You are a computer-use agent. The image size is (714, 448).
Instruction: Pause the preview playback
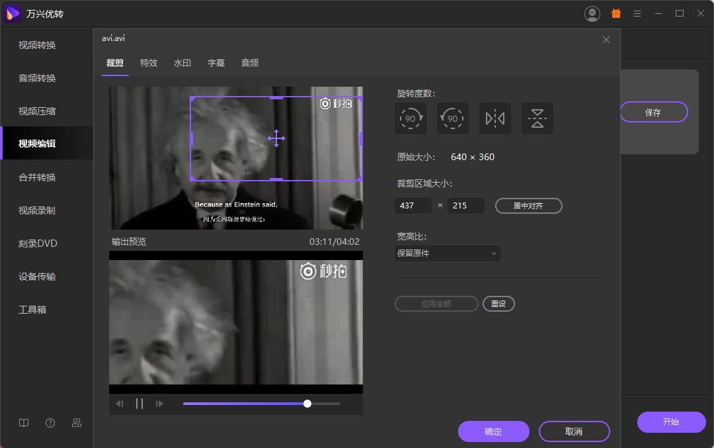tap(139, 404)
